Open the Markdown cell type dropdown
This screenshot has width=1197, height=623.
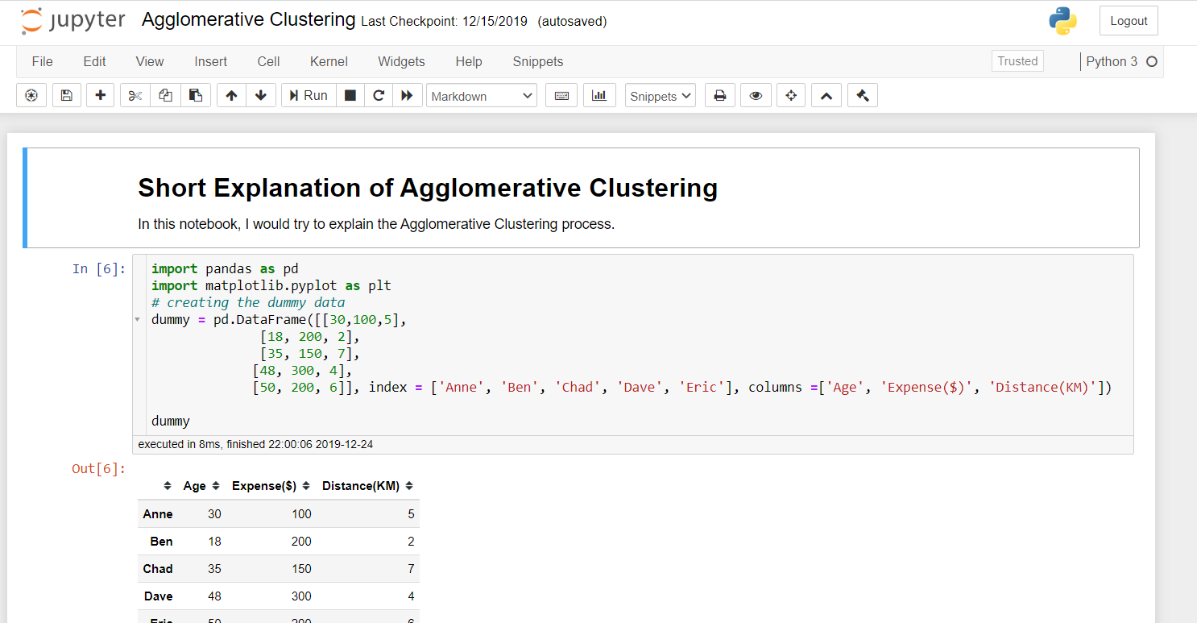(x=481, y=95)
